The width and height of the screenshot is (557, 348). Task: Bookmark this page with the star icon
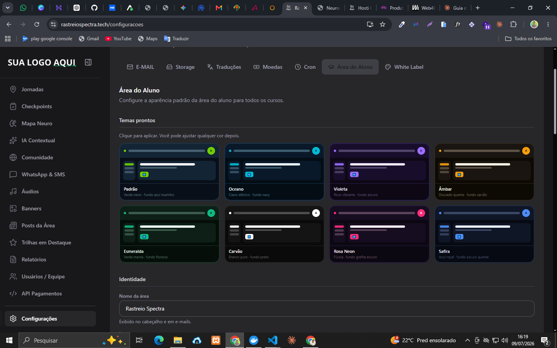(383, 24)
